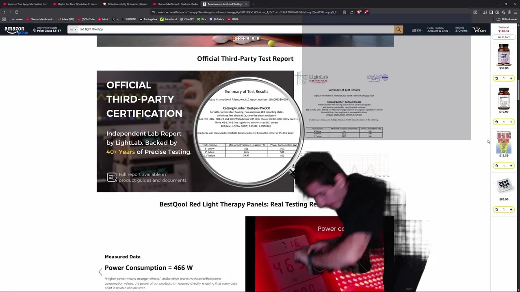Screen dimensions: 520x292
Task: Play the red panel power consumption video
Action: tap(319, 254)
